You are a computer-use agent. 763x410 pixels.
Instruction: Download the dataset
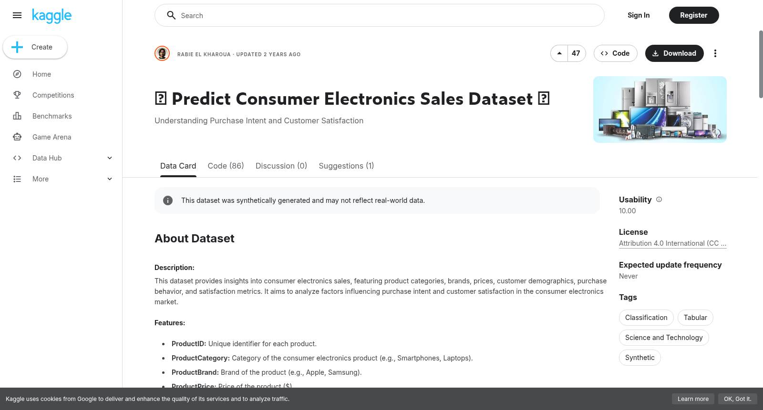[674, 53]
